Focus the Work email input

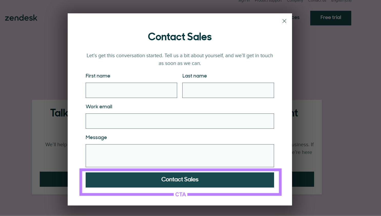180,121
